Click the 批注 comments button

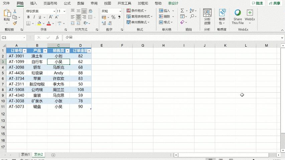(257, 3)
